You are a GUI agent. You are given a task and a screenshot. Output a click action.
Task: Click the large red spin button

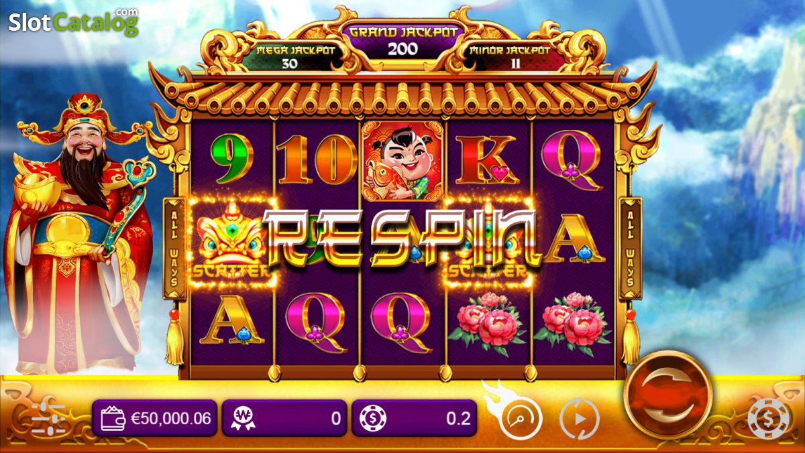tap(667, 395)
